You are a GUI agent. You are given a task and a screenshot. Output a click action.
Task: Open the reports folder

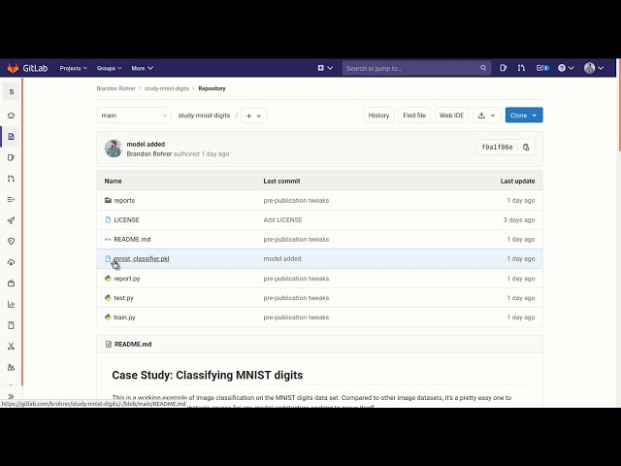(124, 201)
